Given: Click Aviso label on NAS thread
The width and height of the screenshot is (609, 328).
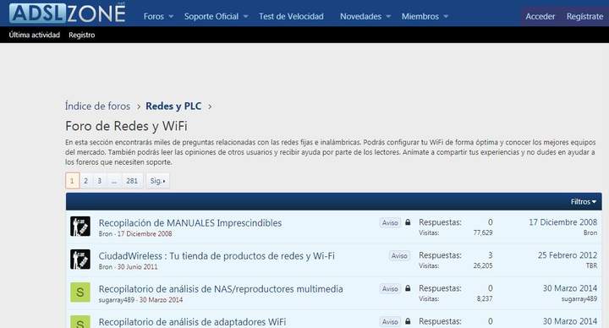Looking at the screenshot, I should (390, 288).
